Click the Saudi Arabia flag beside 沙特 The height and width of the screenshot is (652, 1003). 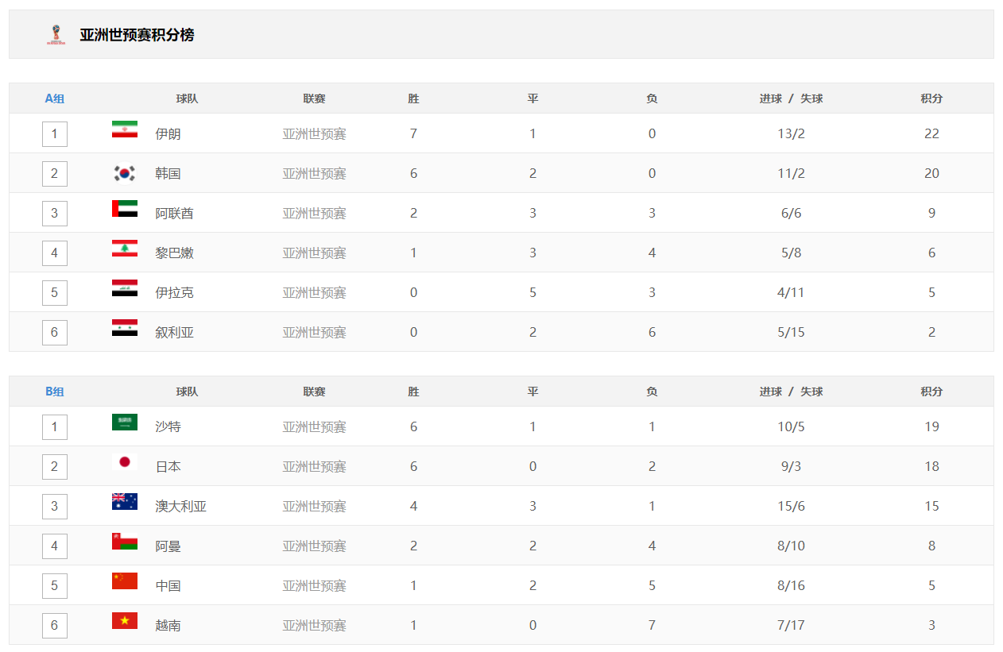tap(125, 422)
